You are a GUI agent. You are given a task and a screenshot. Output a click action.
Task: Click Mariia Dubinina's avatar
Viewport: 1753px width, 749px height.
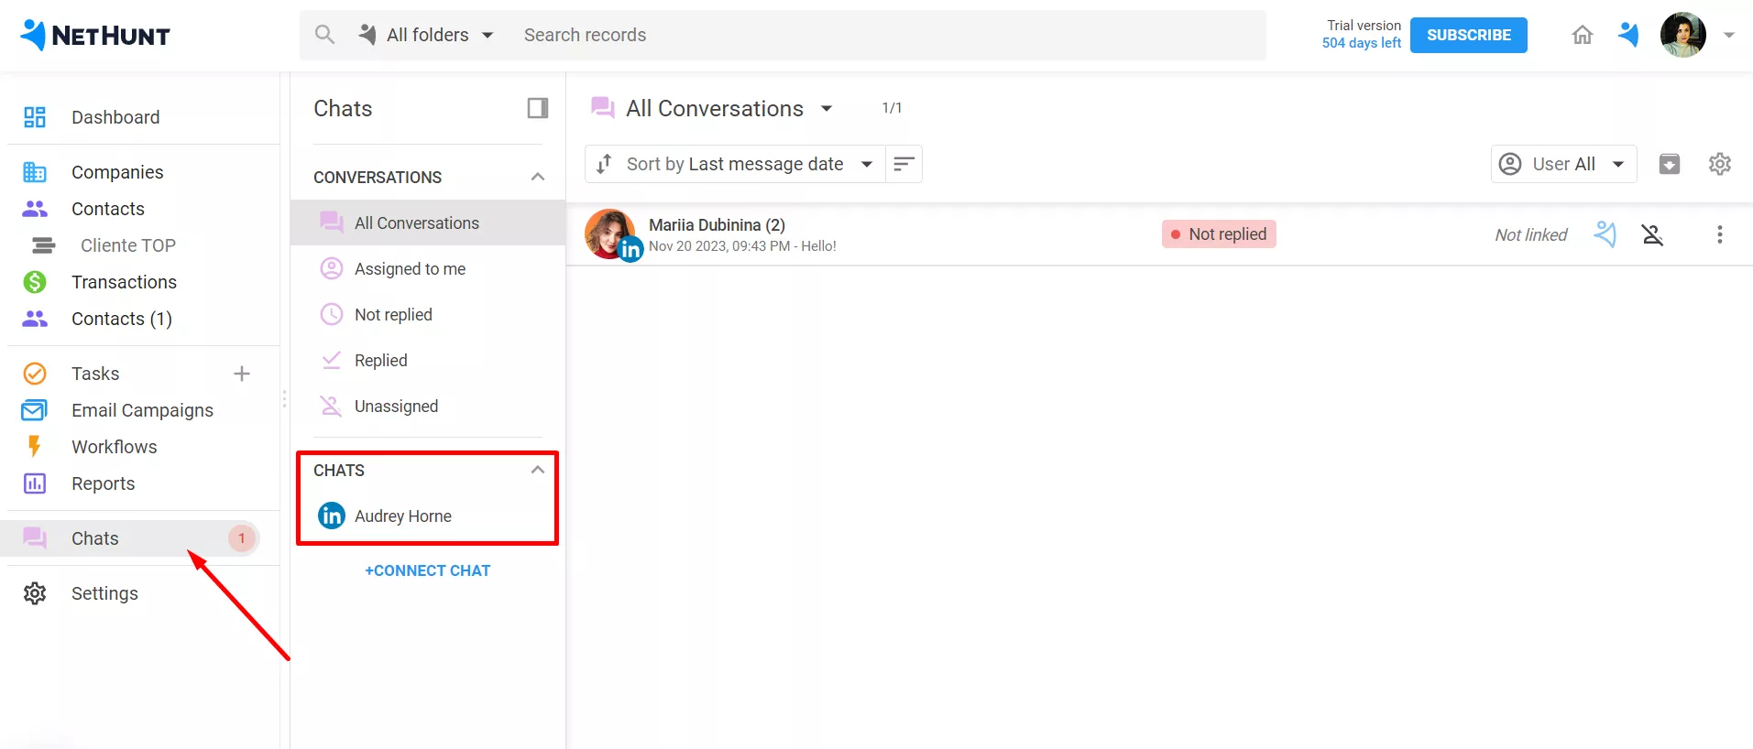[610, 234]
